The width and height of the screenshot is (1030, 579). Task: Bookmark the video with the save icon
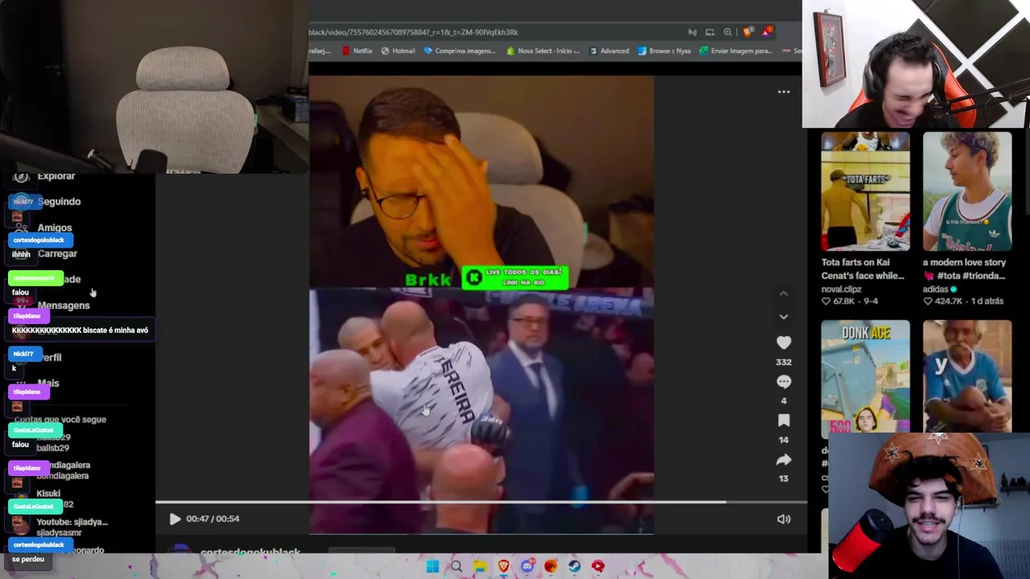pyautogui.click(x=784, y=421)
